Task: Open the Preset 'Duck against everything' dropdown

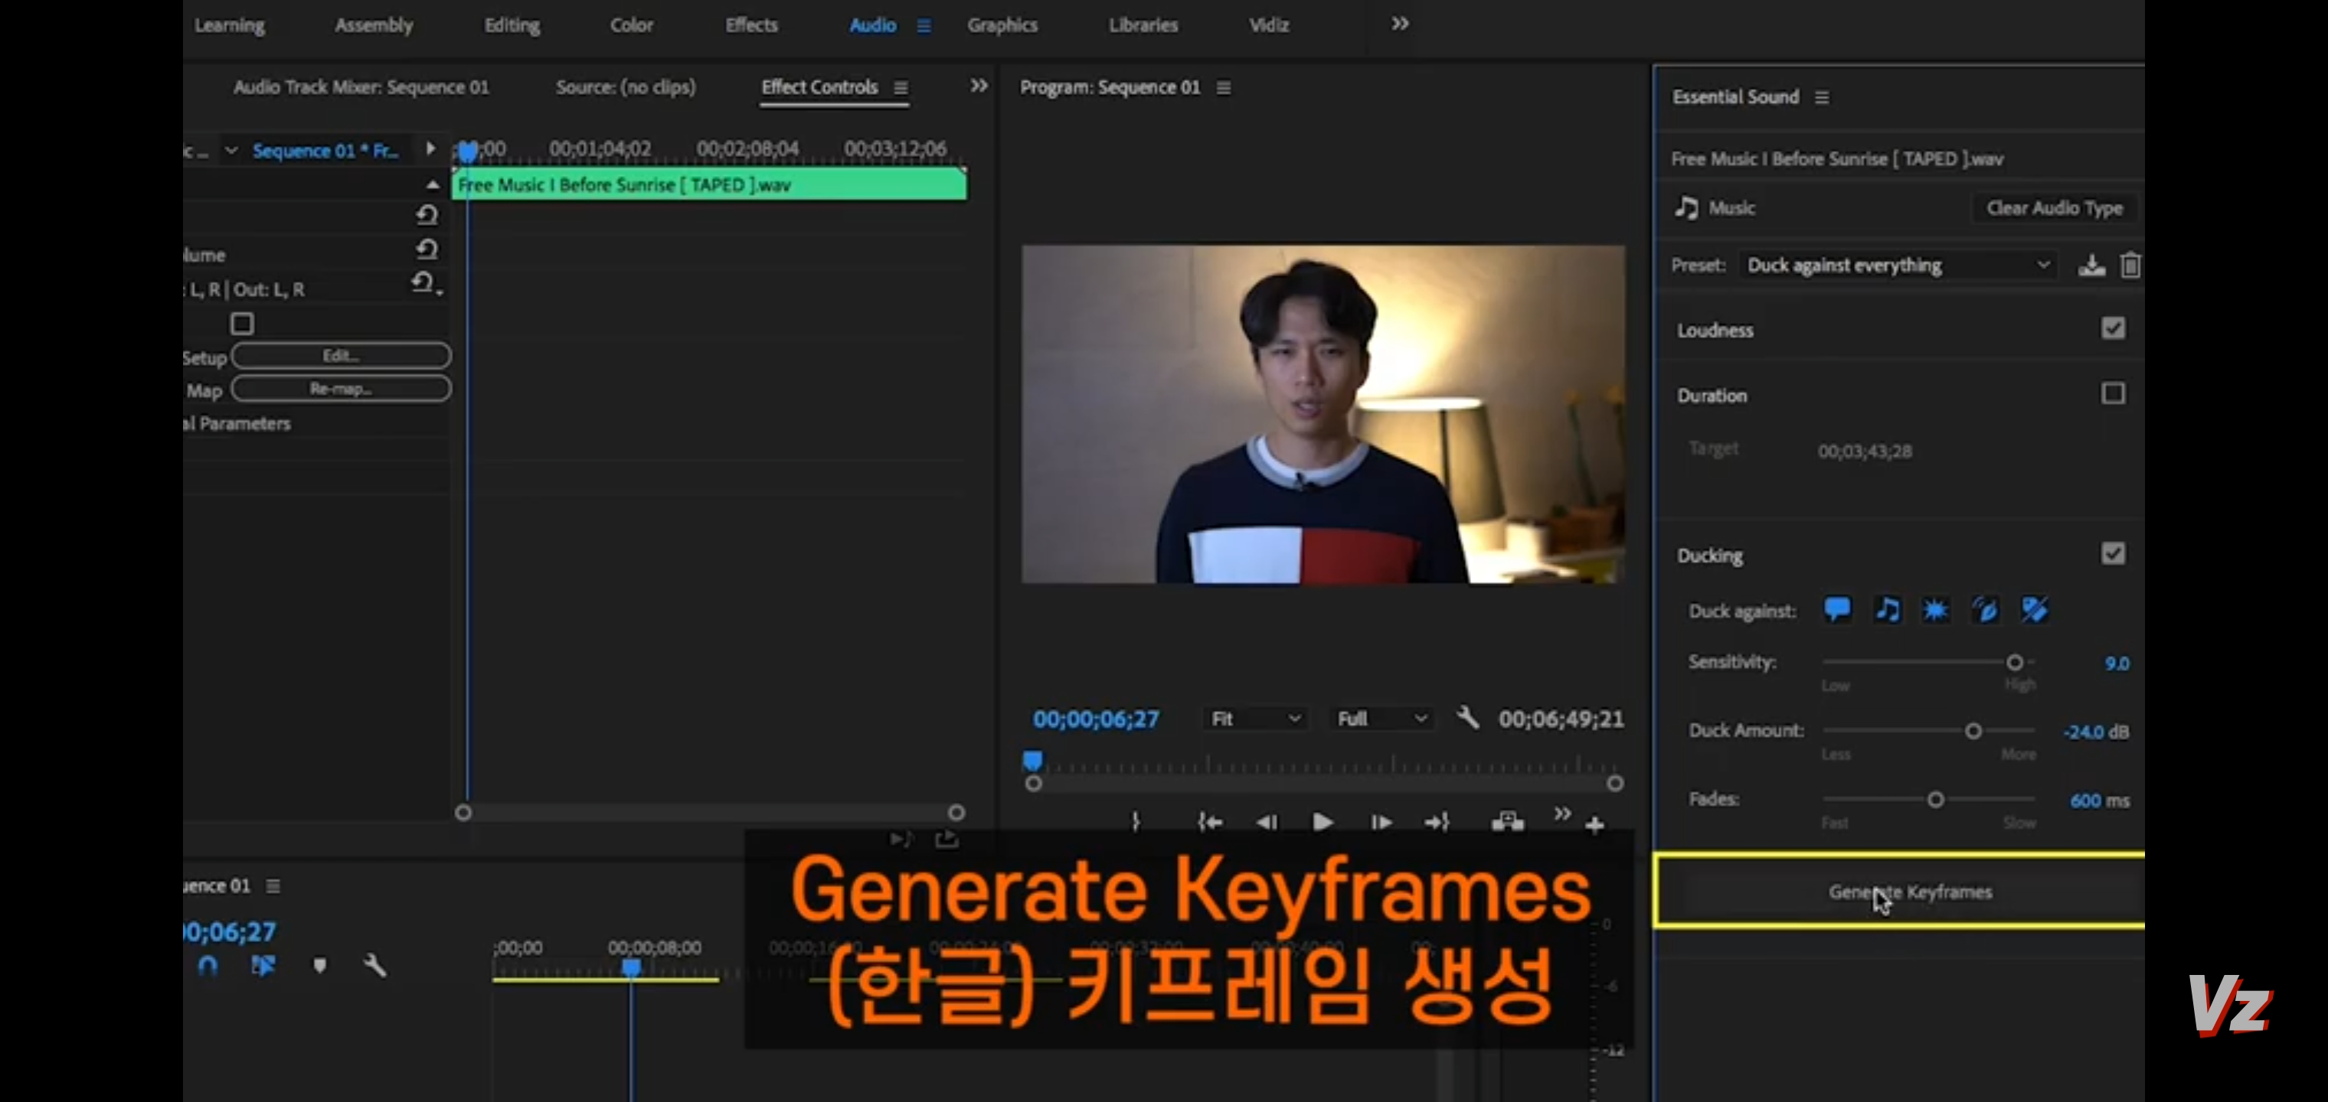Action: click(1898, 266)
